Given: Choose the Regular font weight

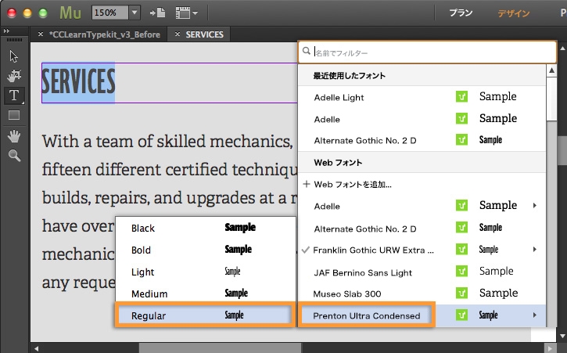Looking at the screenshot, I should pos(205,315).
